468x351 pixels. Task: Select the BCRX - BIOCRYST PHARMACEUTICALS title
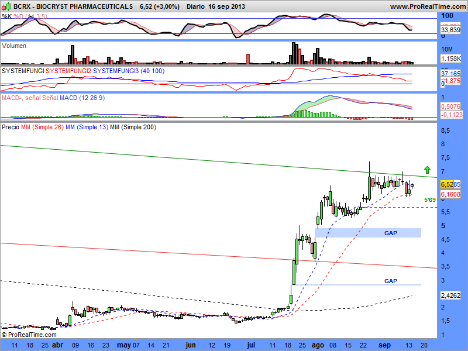pyautogui.click(x=73, y=6)
